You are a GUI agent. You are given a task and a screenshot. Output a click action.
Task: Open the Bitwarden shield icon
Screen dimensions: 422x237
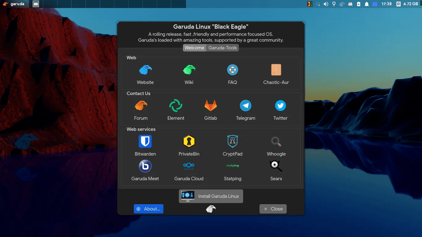pyautogui.click(x=145, y=141)
